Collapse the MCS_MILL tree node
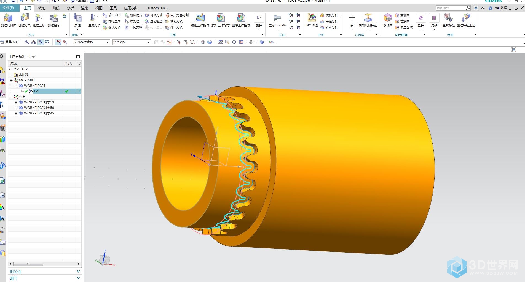The width and height of the screenshot is (525, 282). point(11,80)
